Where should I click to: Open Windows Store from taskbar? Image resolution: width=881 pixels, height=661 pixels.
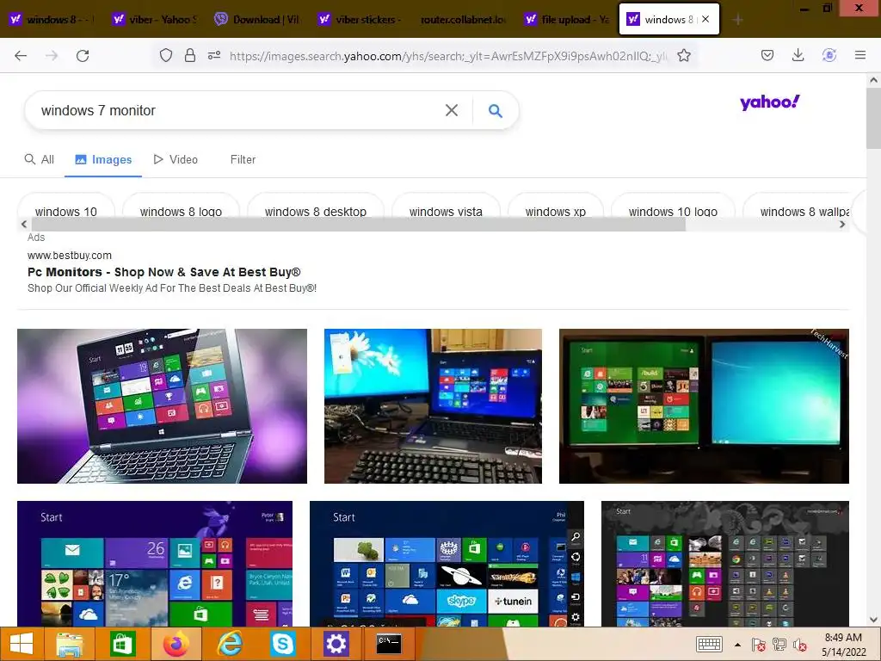pos(122,644)
